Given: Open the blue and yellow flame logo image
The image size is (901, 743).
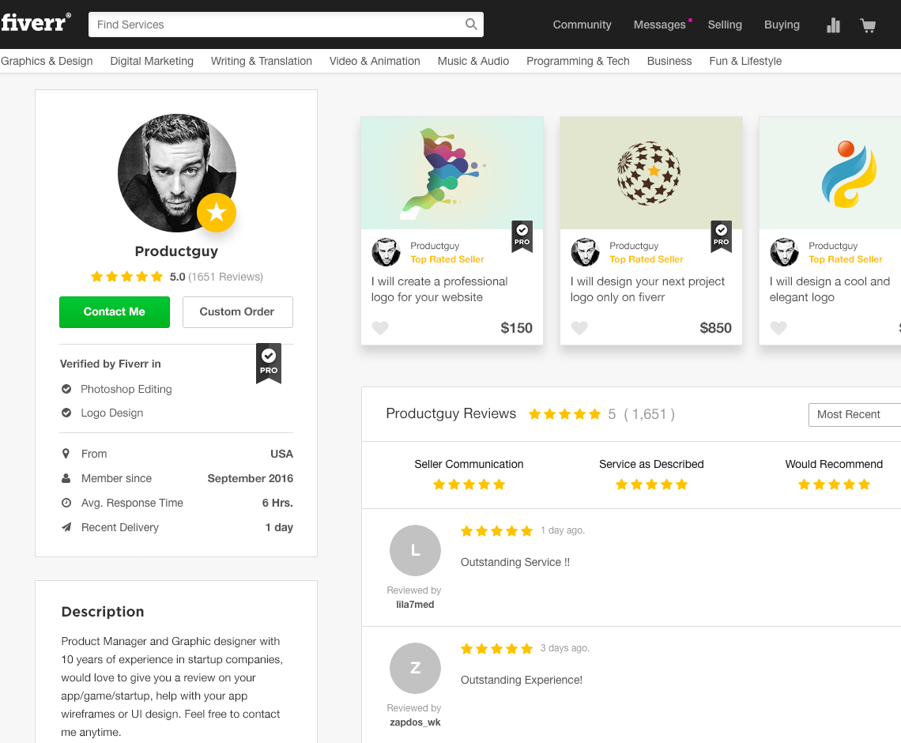Looking at the screenshot, I should pyautogui.click(x=831, y=173).
